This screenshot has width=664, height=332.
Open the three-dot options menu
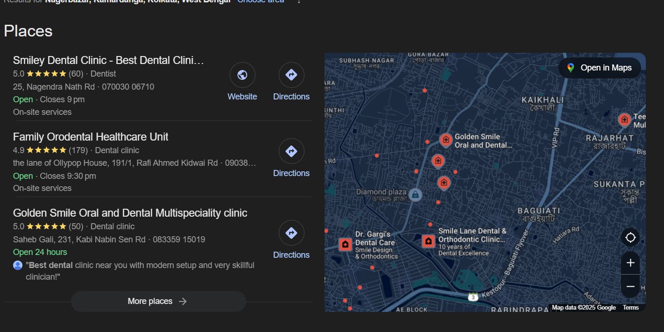(x=298, y=2)
